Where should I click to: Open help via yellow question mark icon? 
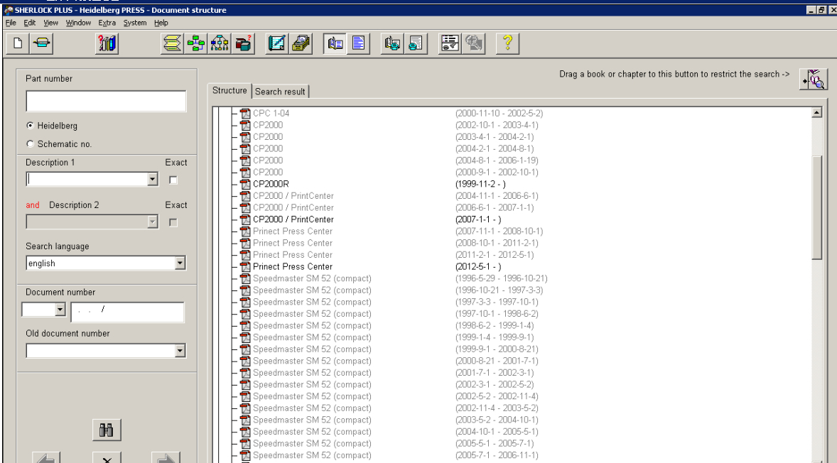click(x=507, y=43)
